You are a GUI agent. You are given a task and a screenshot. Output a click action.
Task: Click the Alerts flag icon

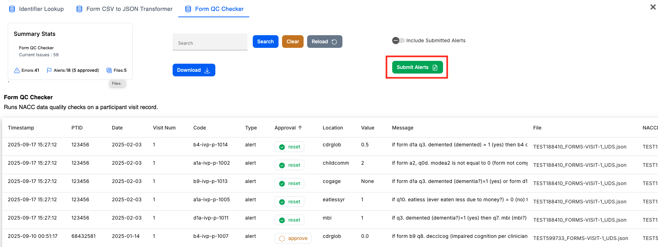pyautogui.click(x=49, y=70)
